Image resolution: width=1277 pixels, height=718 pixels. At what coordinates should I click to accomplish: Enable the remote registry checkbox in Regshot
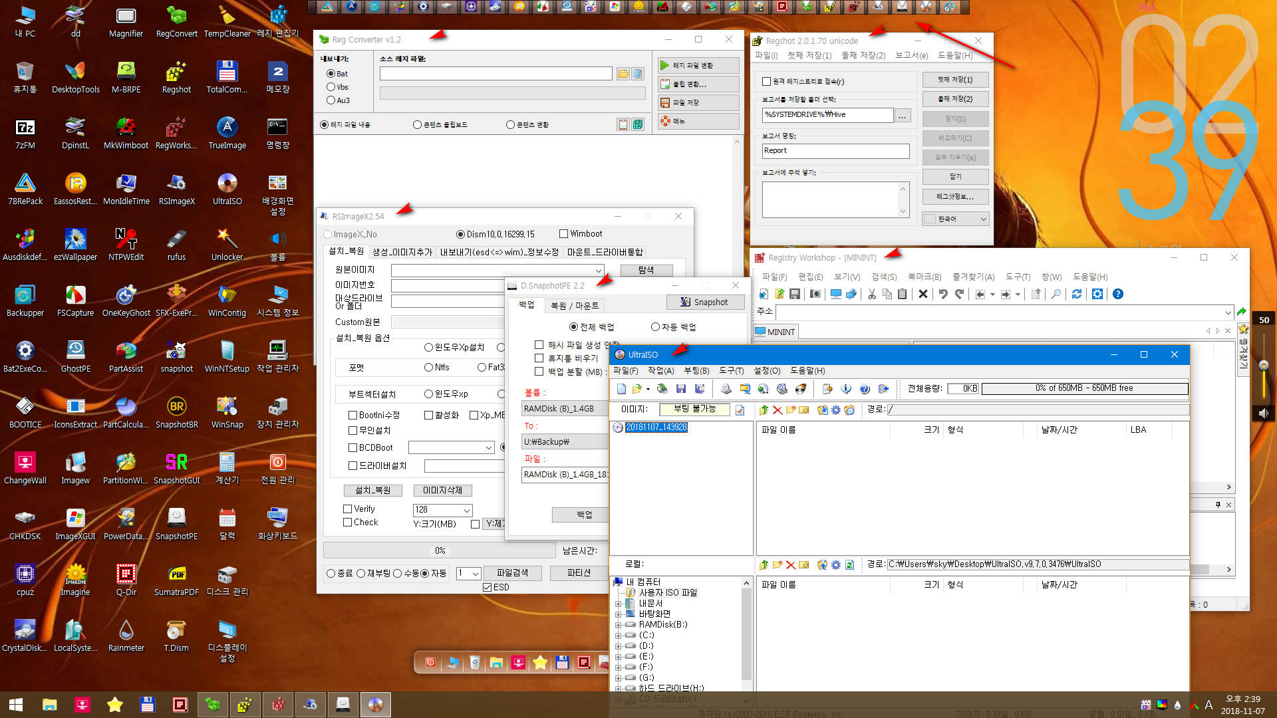766,82
